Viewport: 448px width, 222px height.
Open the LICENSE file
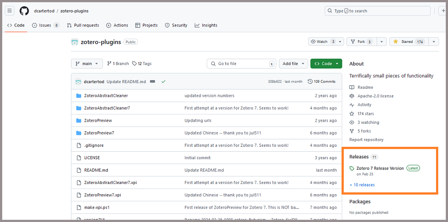coord(92,157)
